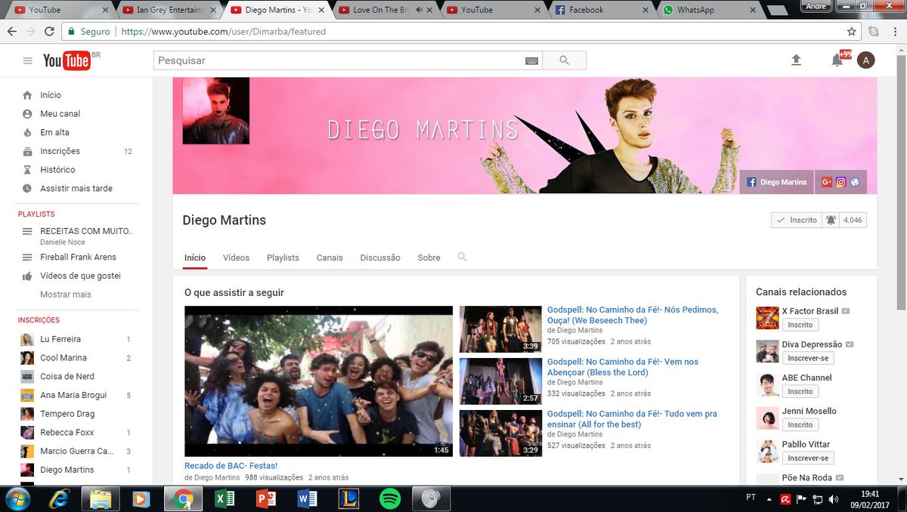Switch to the Discussão tab
The image size is (907, 512).
tap(380, 258)
